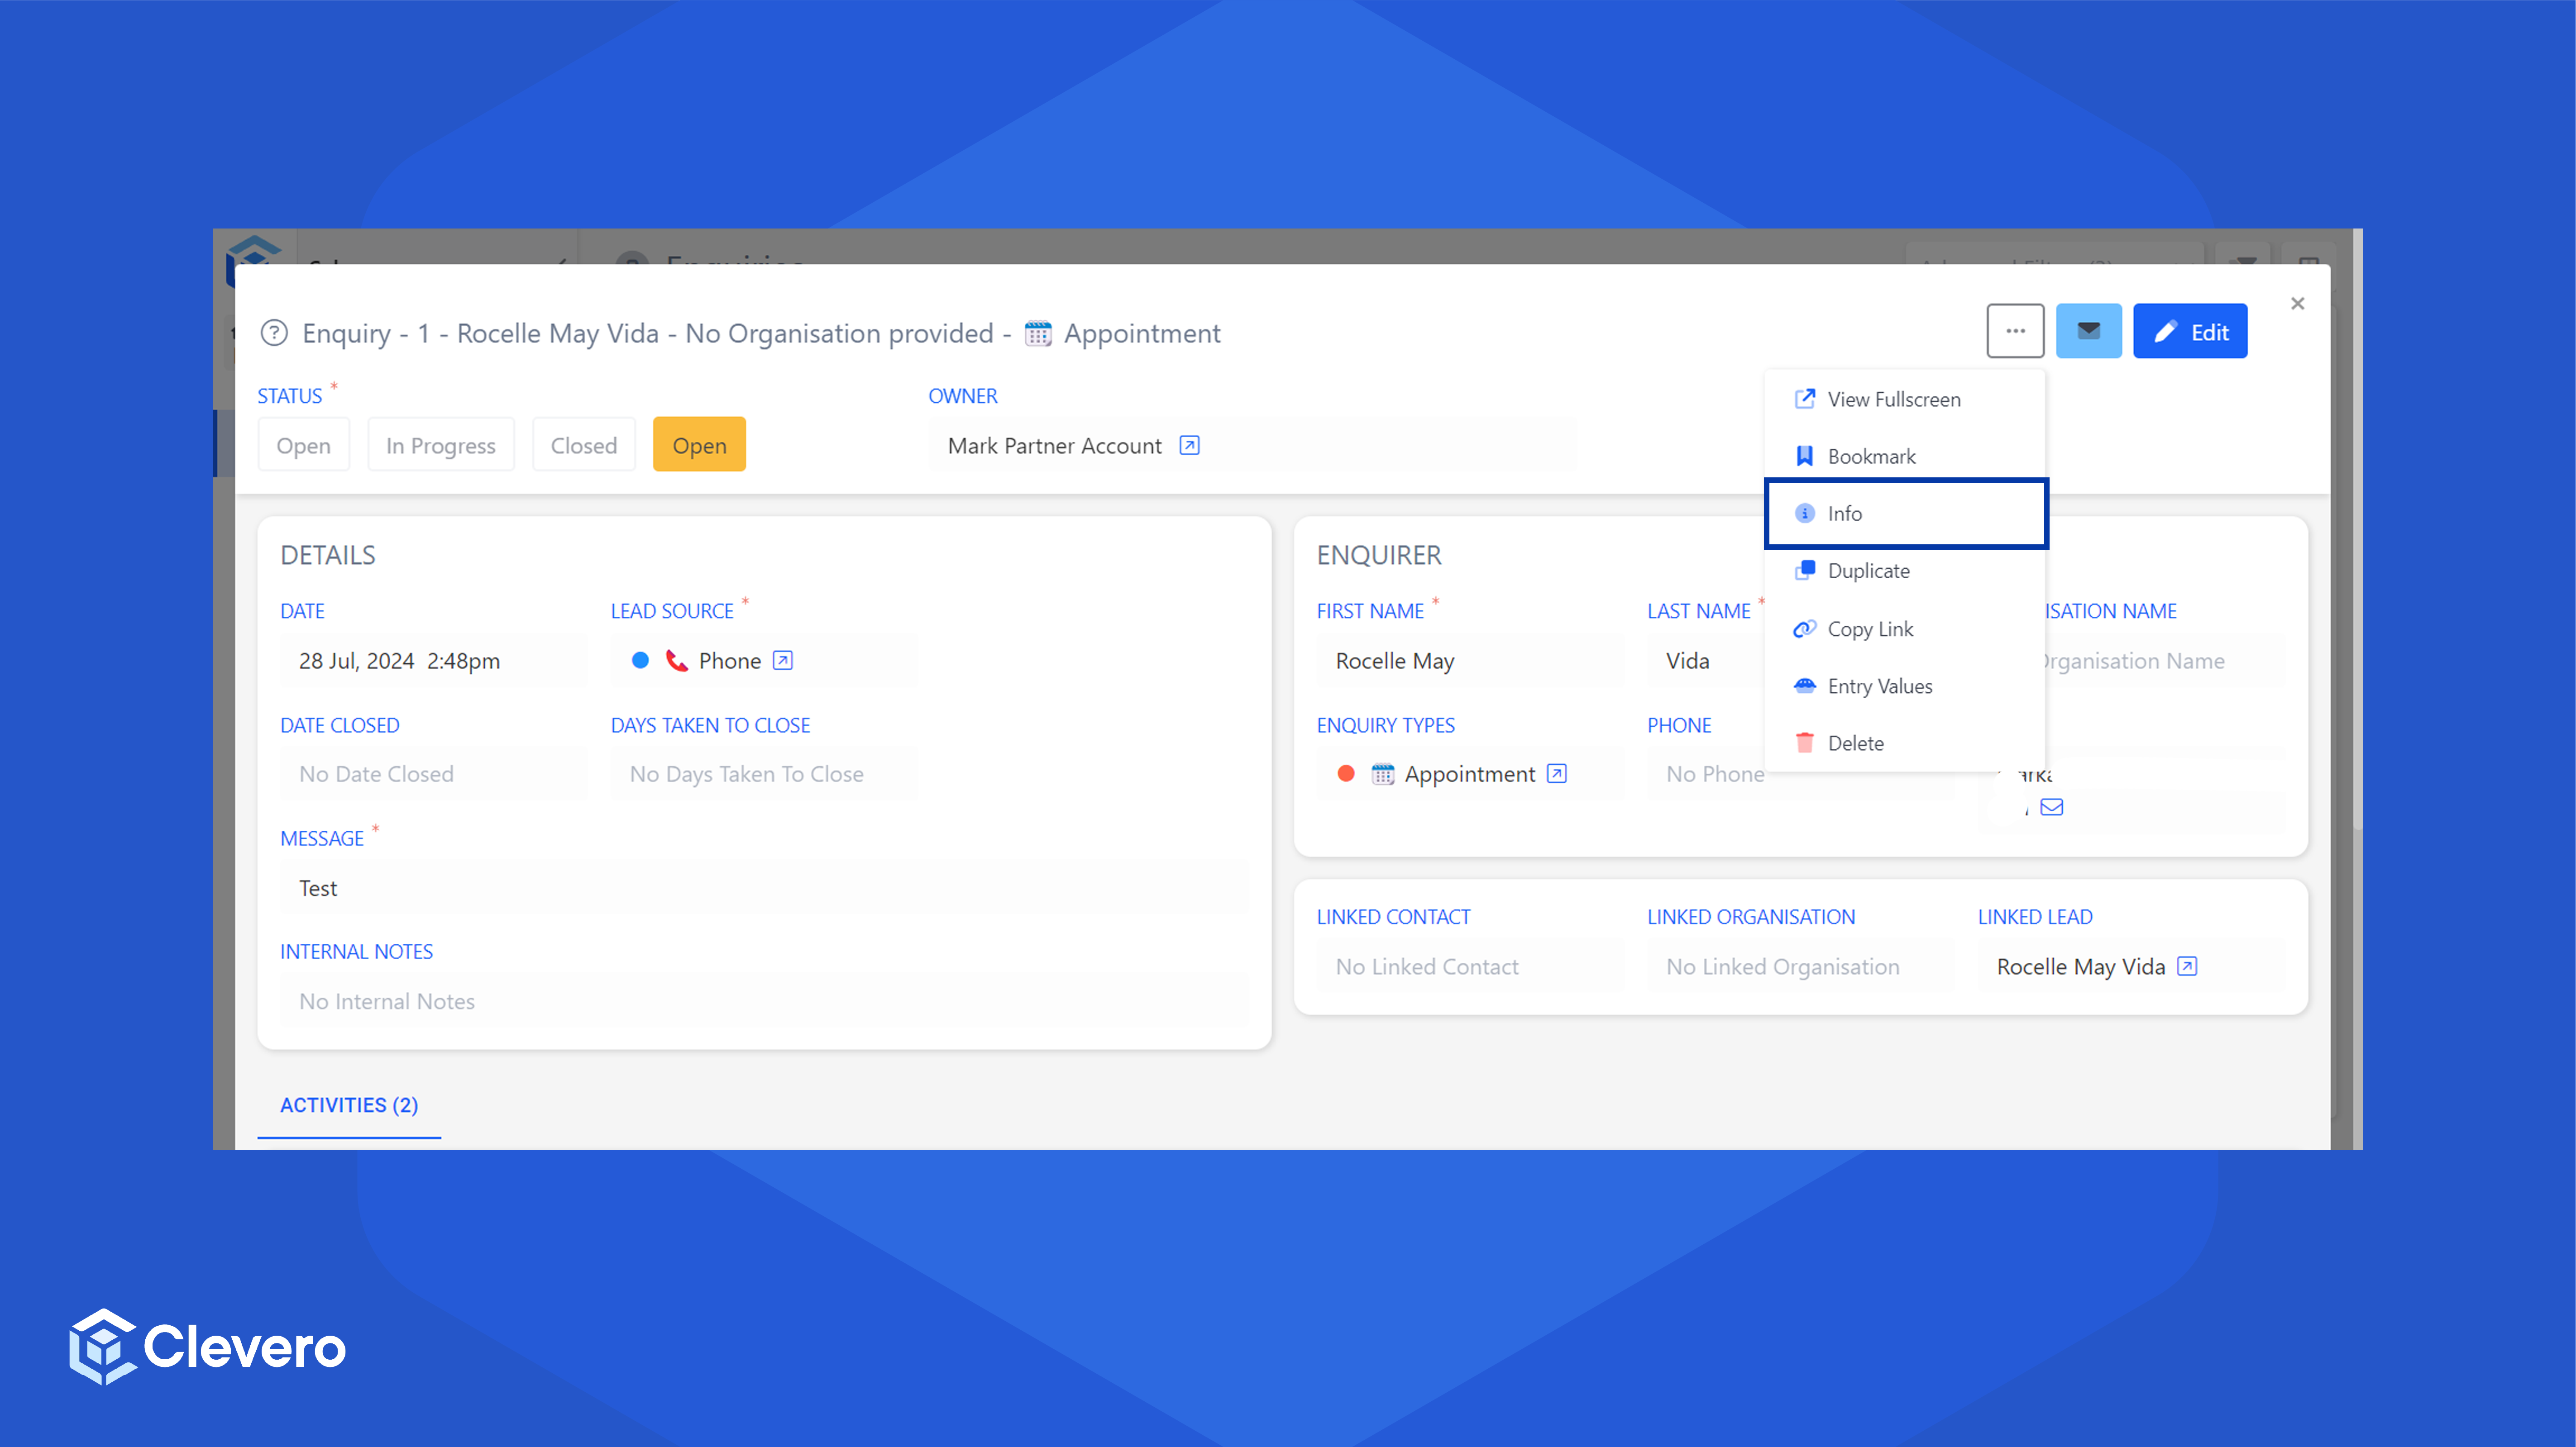Viewport: 2576px width, 1447px height.
Task: Select the Info menu entry
Action: pos(1845,514)
